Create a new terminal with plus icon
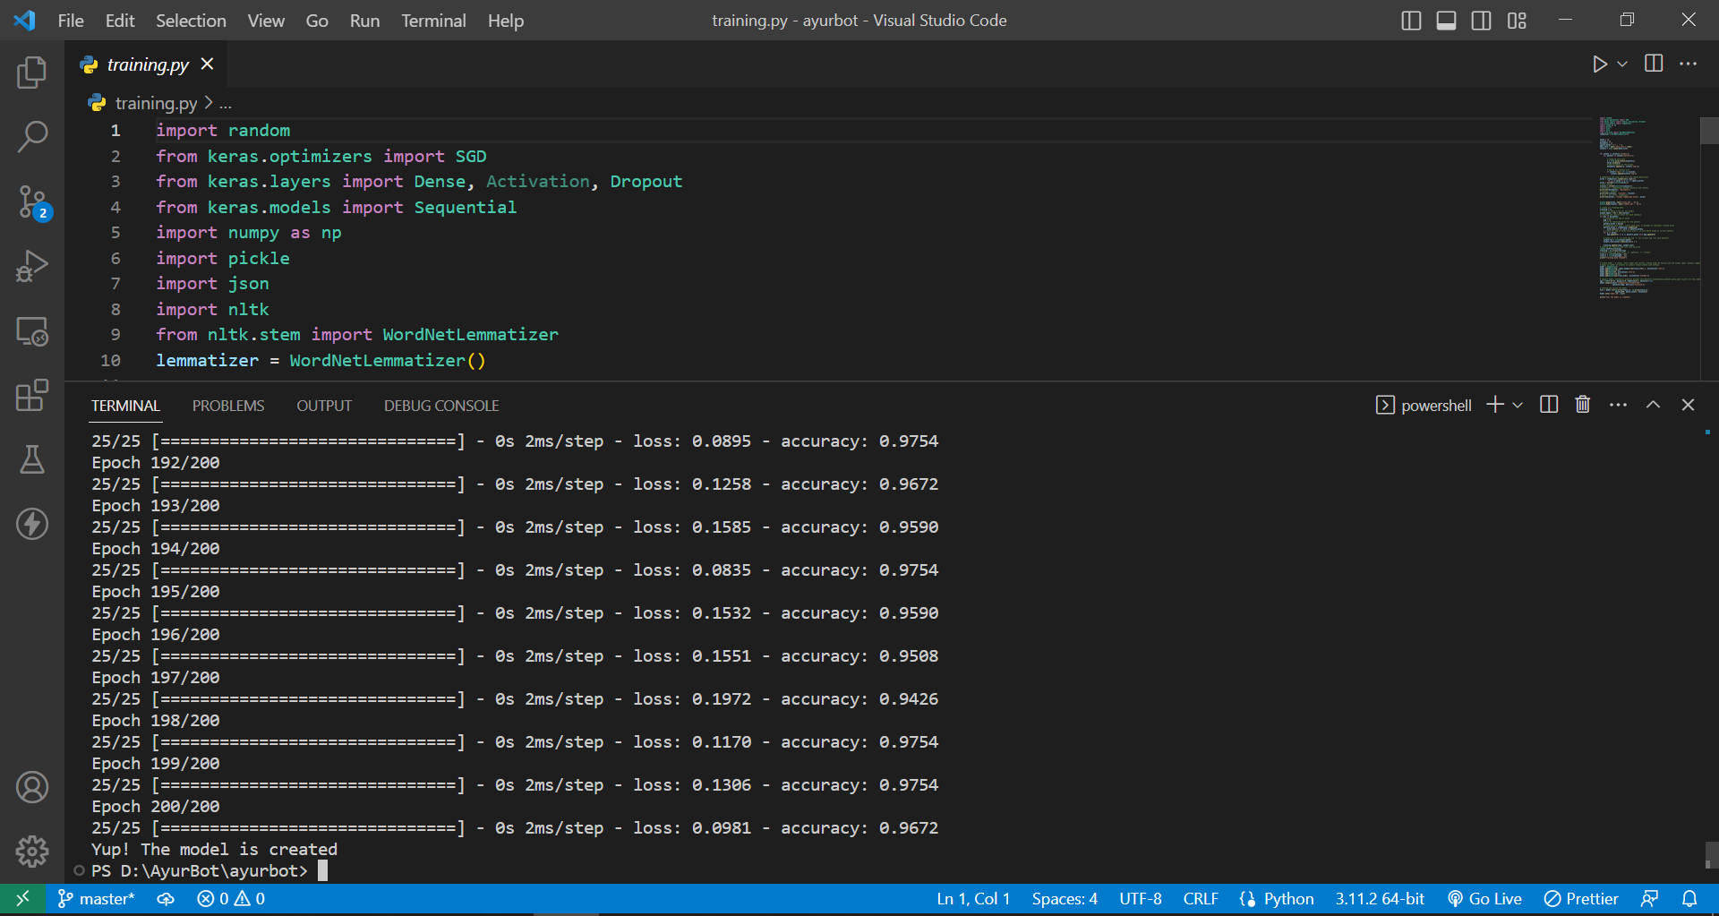 pos(1494,405)
